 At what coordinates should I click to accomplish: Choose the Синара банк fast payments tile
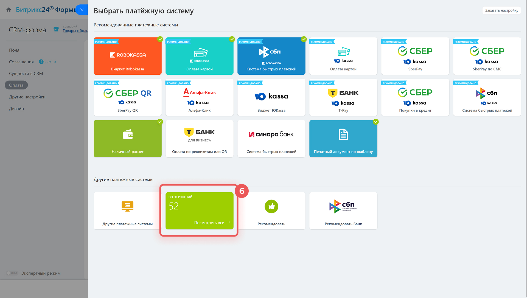point(271,139)
